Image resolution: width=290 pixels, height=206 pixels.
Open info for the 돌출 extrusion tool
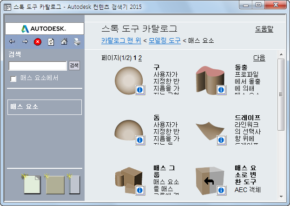(221, 90)
